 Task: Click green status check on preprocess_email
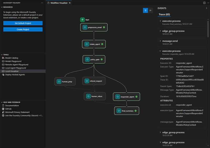tap(104, 27)
